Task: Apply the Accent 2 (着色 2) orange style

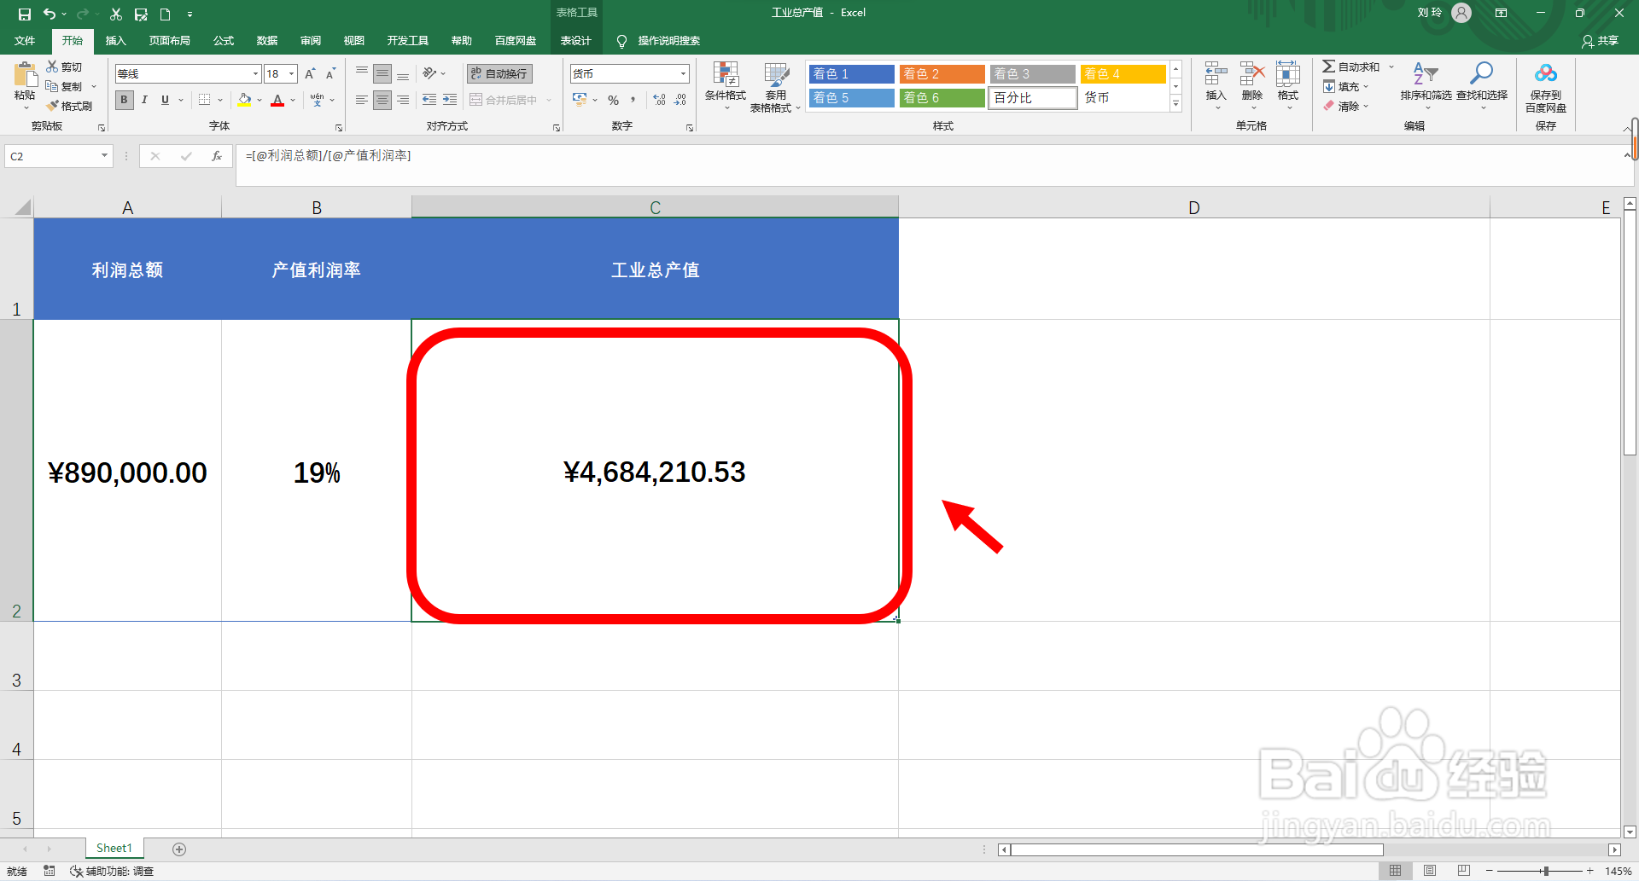Action: point(942,74)
